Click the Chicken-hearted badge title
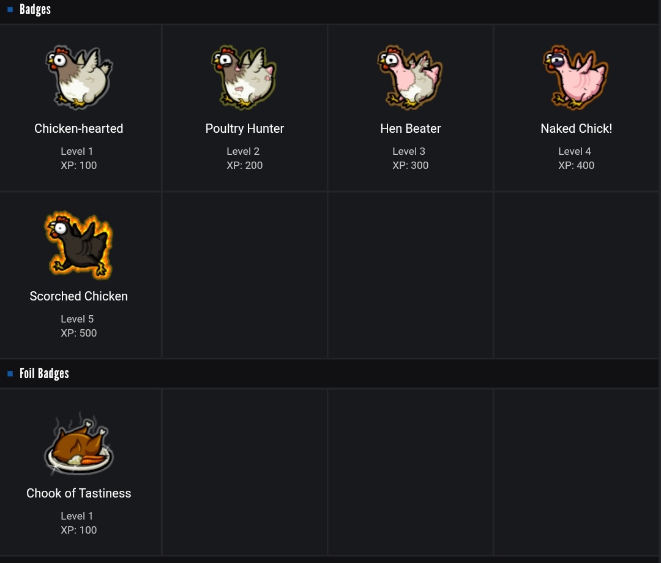The width and height of the screenshot is (661, 563). pos(79,129)
